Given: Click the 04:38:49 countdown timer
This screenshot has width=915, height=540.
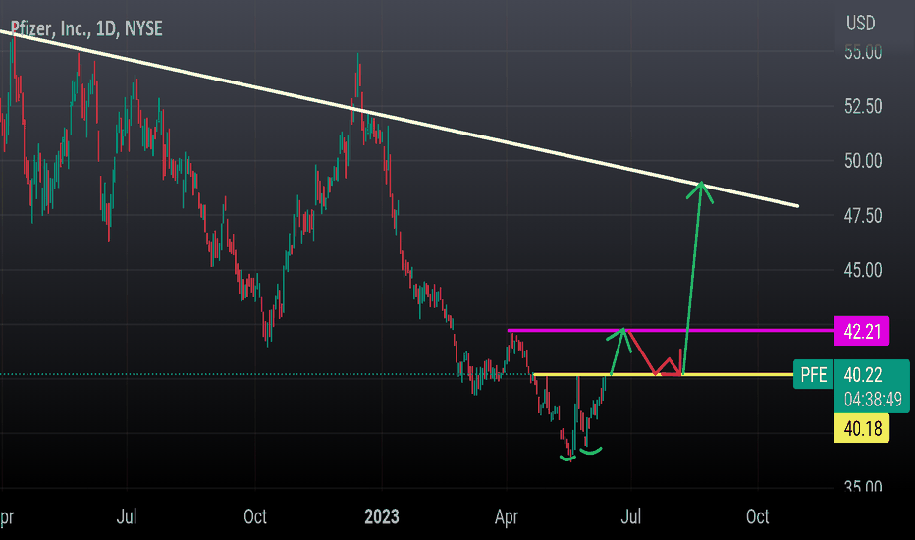Looking at the screenshot, I should pyautogui.click(x=873, y=400).
